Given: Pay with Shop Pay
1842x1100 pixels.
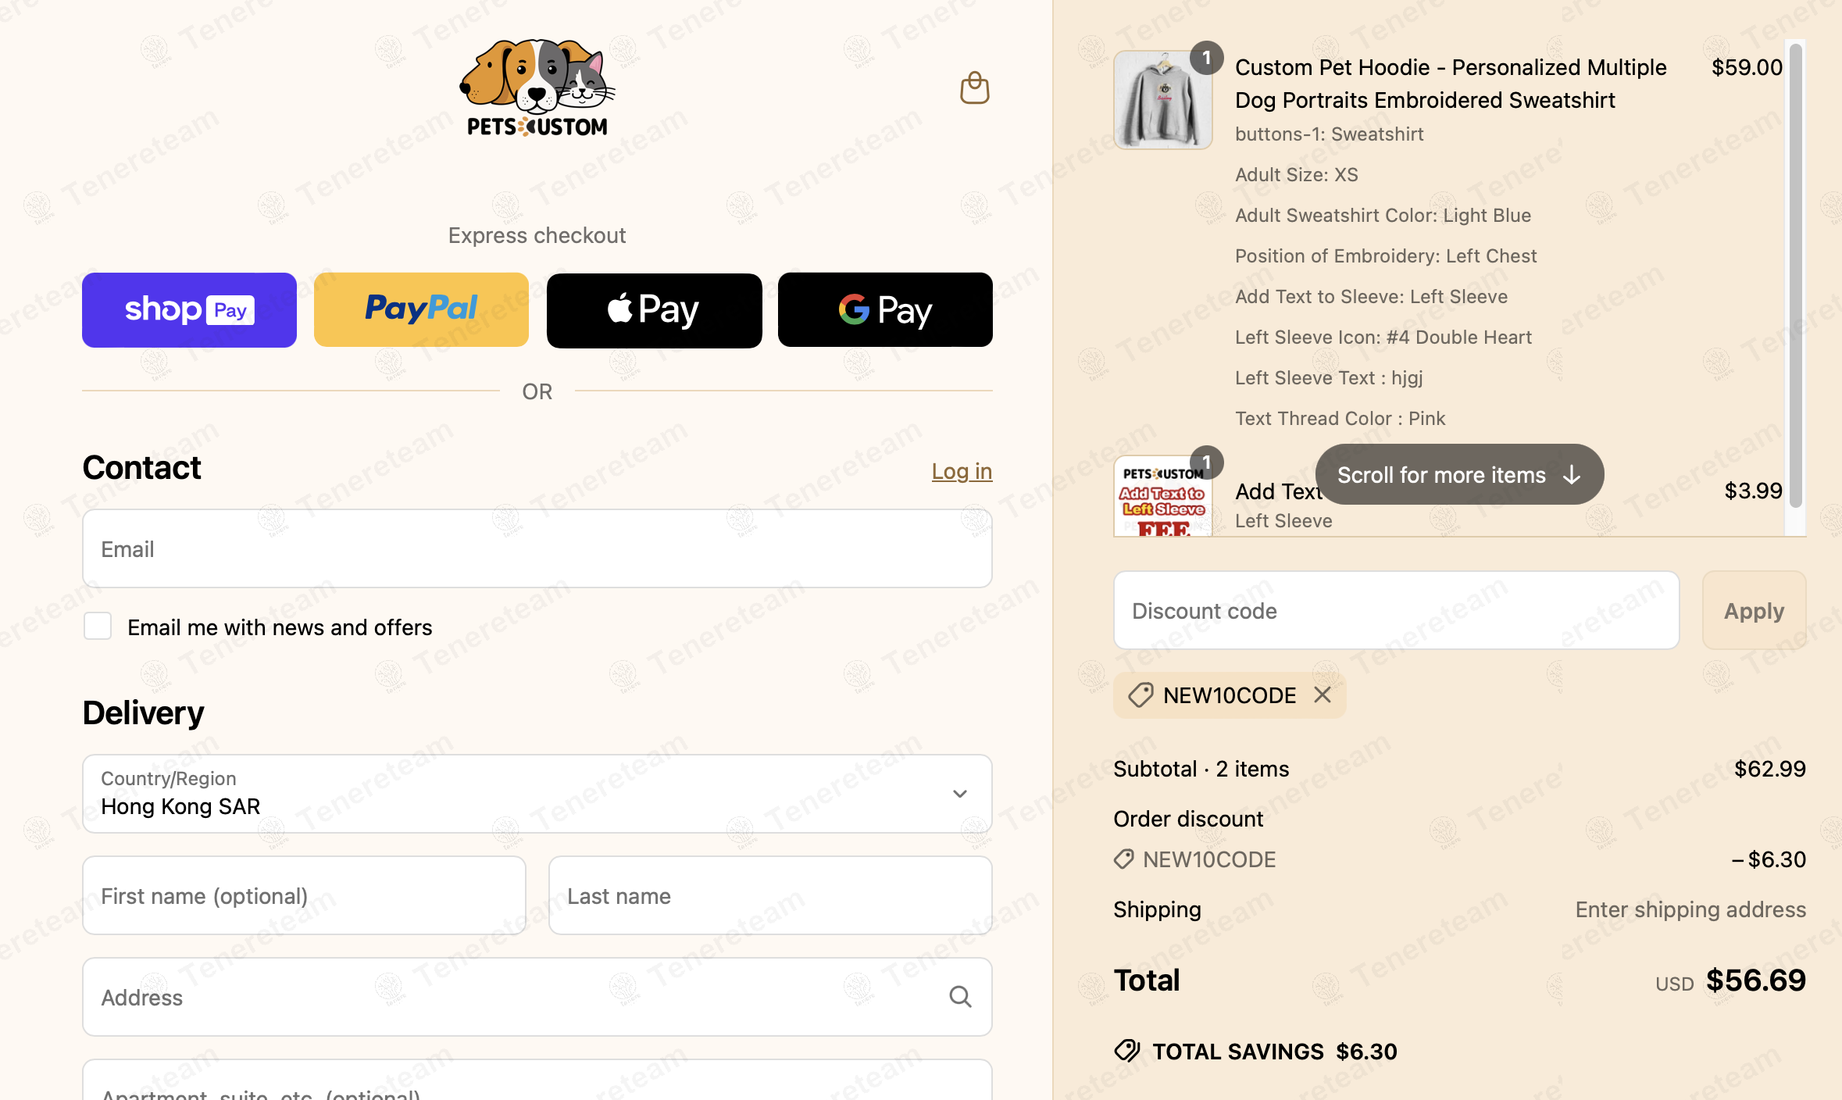Looking at the screenshot, I should tap(189, 309).
